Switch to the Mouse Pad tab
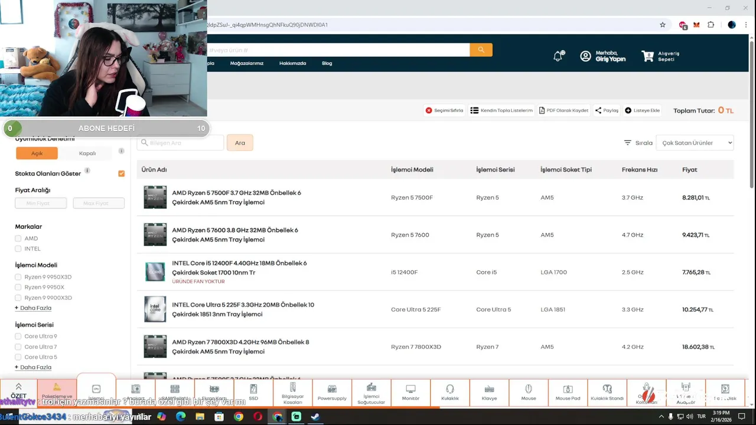The width and height of the screenshot is (756, 425). pos(568,393)
